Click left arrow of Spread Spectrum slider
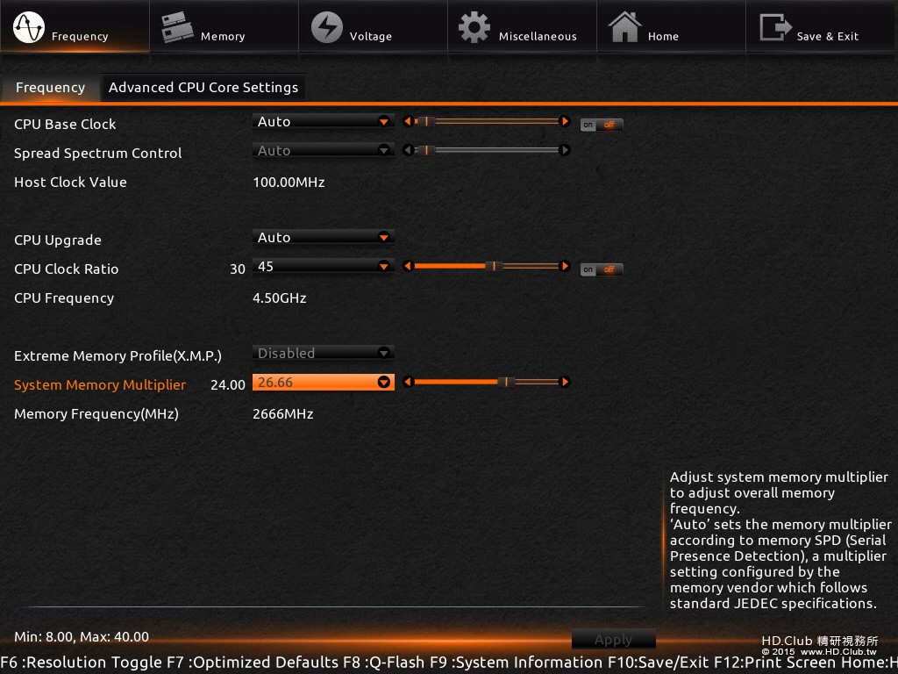Screen dimensions: 898x674 pos(408,149)
